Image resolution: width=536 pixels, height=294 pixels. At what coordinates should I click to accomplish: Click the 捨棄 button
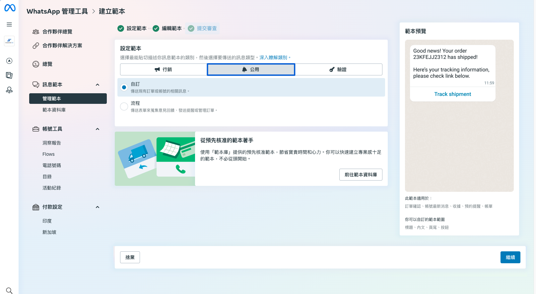130,257
